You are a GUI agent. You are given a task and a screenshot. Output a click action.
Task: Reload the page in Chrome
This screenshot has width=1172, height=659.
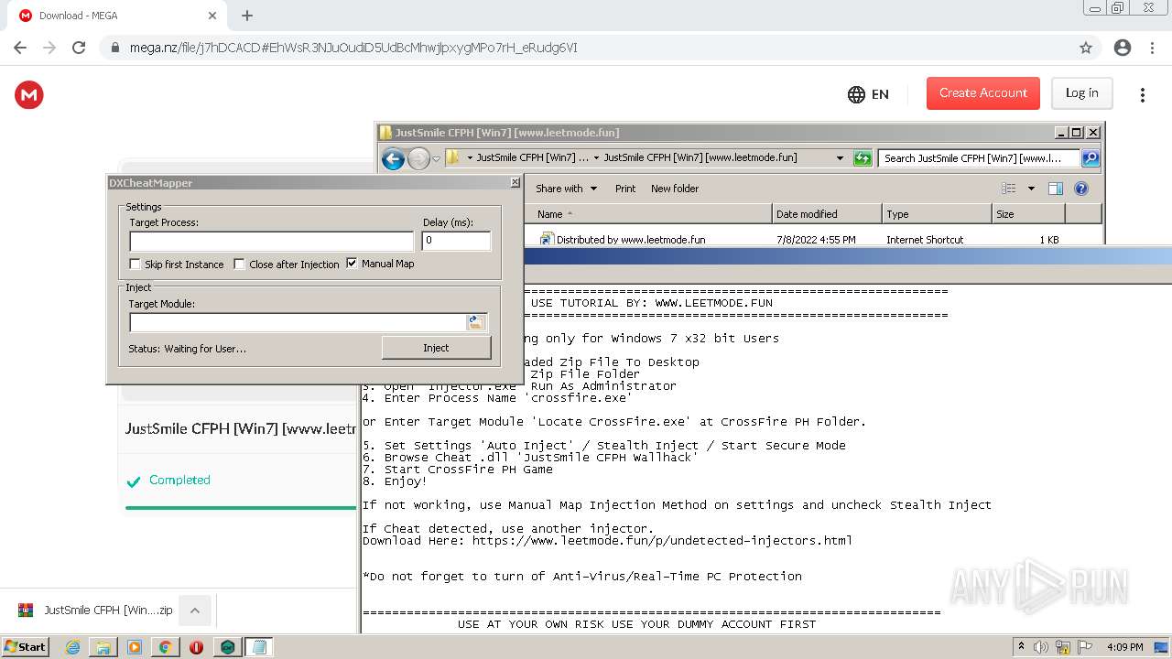coord(79,48)
